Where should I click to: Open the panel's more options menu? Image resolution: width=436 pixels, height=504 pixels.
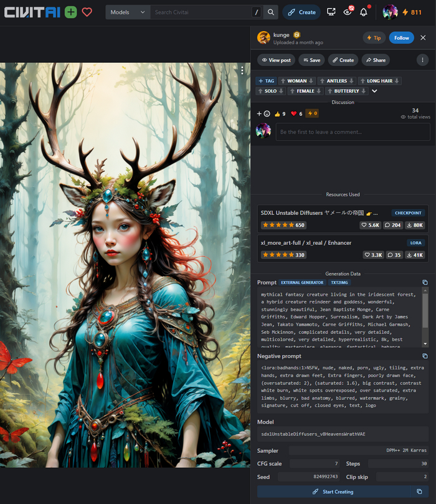[423, 60]
